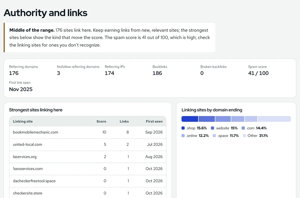
Task: Click the .space legend color swatch
Action: pyautogui.click(x=214, y=136)
